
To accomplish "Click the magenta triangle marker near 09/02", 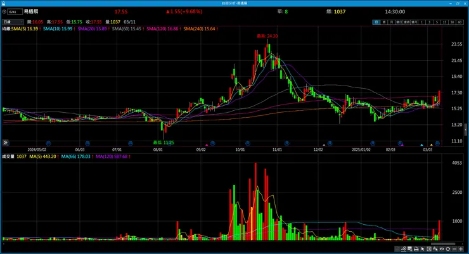I will point(207,145).
